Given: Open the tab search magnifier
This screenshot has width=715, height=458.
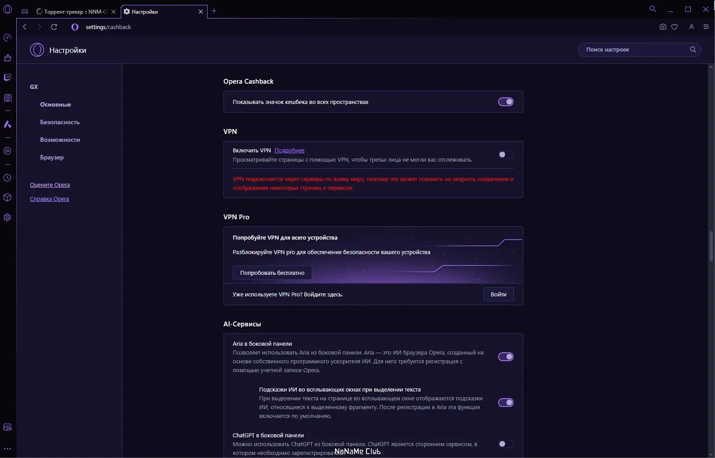Looking at the screenshot, I should coord(653,9).
